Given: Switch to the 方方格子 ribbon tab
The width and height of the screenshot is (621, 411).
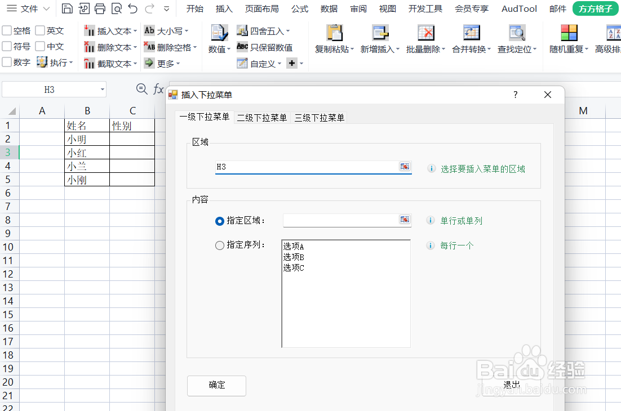Looking at the screenshot, I should (x=595, y=8).
